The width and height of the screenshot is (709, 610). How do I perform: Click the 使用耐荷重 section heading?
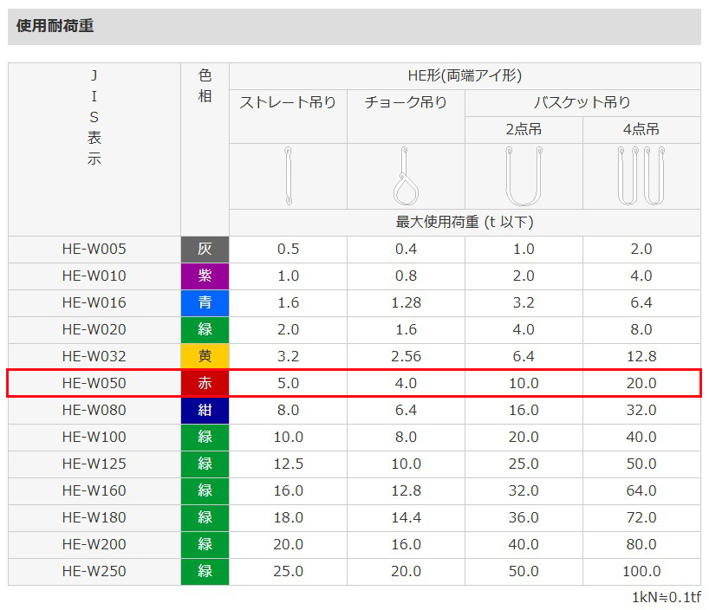pos(55,26)
